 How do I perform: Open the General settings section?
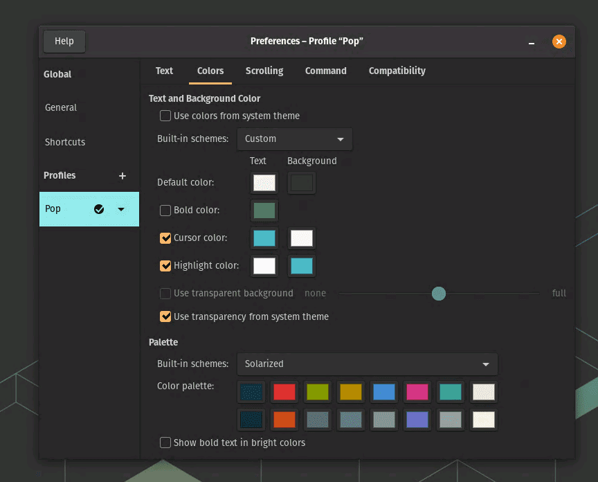pyautogui.click(x=60, y=107)
